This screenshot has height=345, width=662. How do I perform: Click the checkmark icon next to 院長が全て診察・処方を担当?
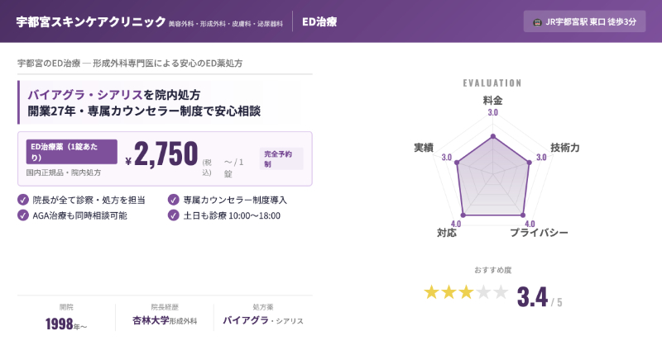23,199
